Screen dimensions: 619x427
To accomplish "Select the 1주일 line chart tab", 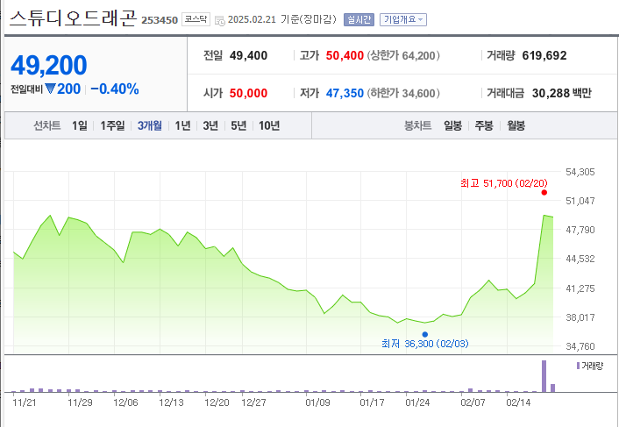I will coord(112,126).
